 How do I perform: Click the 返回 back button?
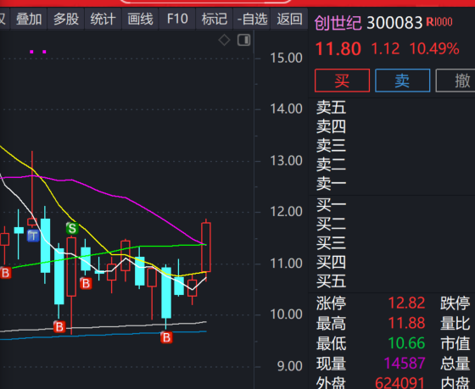click(x=289, y=19)
